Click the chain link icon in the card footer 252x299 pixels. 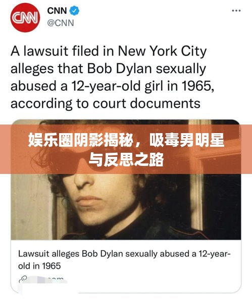click(23, 279)
